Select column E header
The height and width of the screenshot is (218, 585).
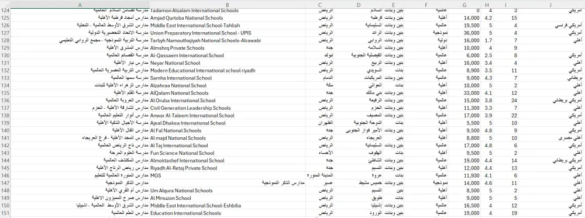(x=393, y=5)
